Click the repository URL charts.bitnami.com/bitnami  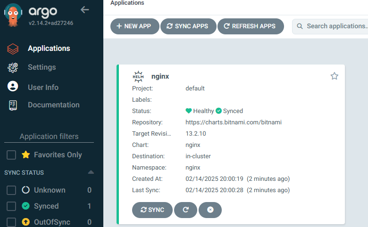234,122
